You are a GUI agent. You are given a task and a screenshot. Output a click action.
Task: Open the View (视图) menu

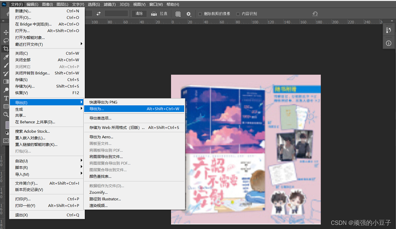(x=139, y=4)
